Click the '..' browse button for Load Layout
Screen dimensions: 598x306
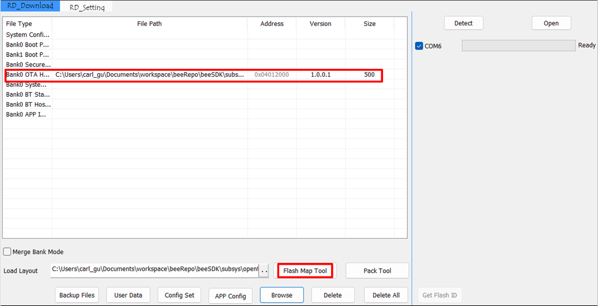point(264,271)
